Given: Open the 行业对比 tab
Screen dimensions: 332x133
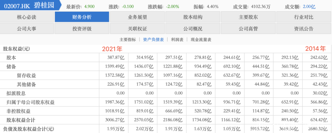Looking at the screenshot, I should (x=304, y=17).
